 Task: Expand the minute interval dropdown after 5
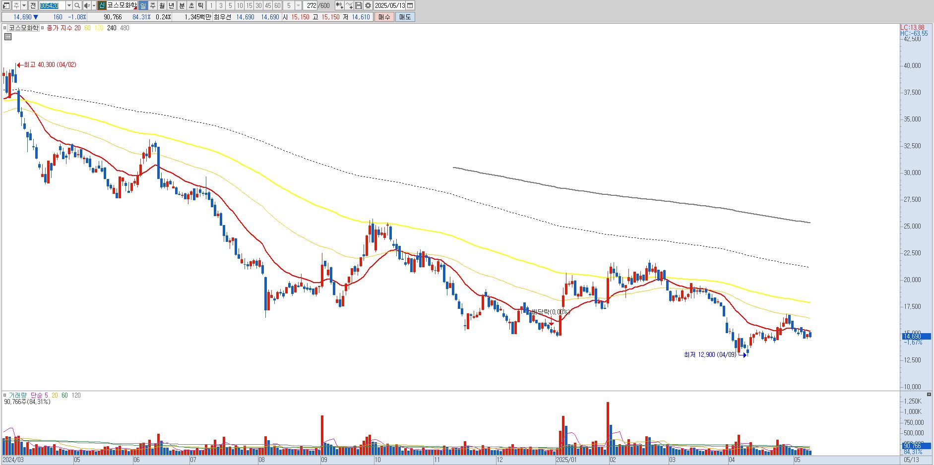point(298,5)
